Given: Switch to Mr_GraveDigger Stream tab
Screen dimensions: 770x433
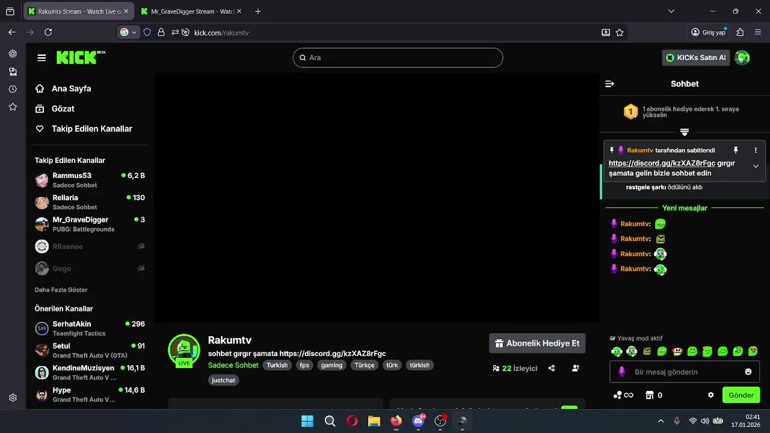Looking at the screenshot, I should 191,11.
